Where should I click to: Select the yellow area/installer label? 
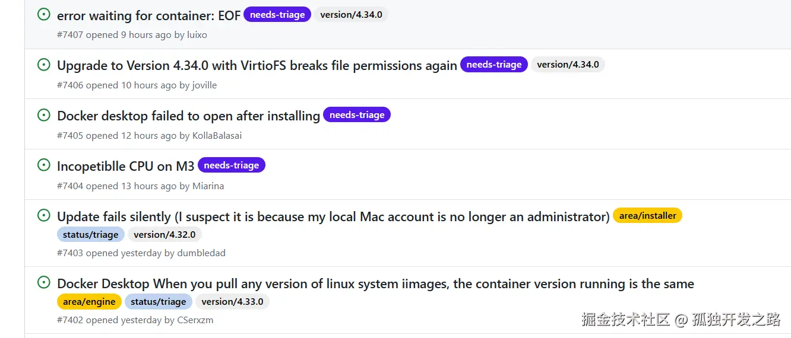coord(647,216)
